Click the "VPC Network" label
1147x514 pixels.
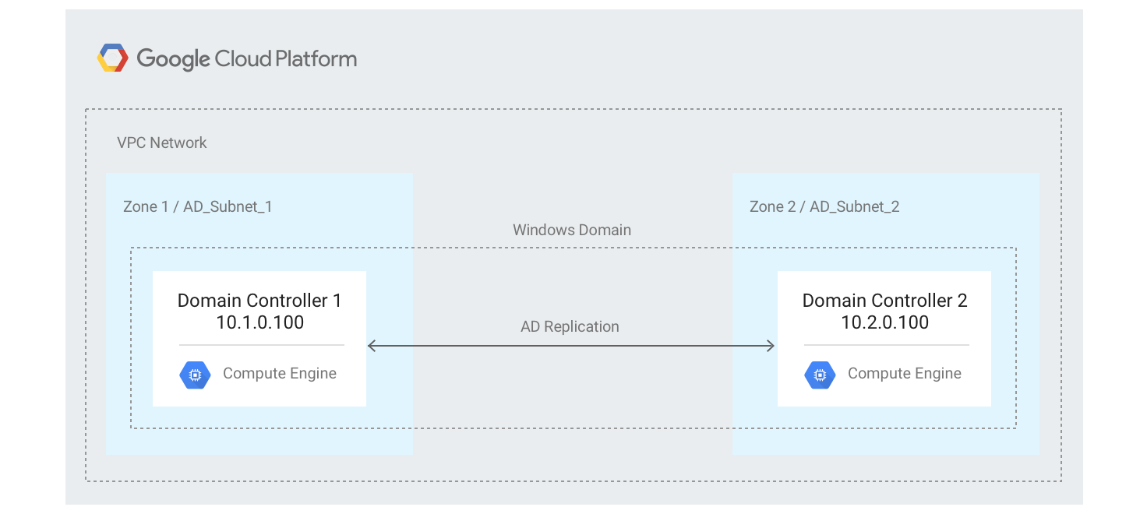tap(162, 143)
